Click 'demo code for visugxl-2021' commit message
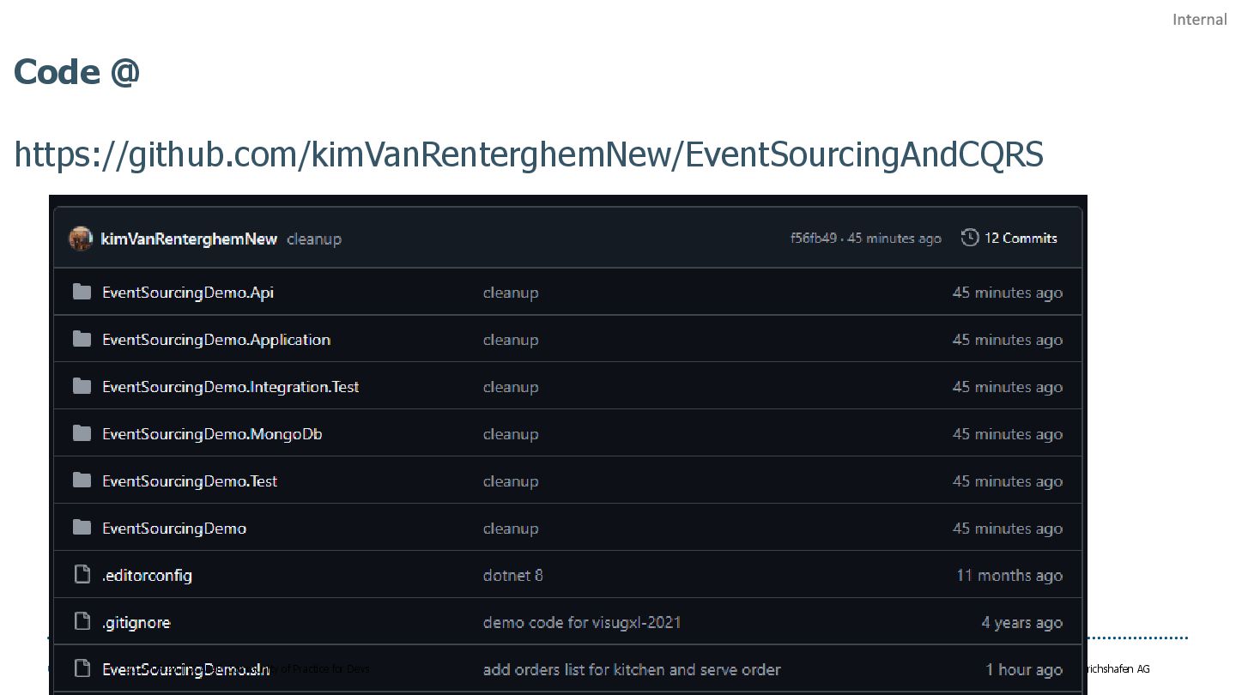Screen dimensions: 1236x695 point(582,623)
